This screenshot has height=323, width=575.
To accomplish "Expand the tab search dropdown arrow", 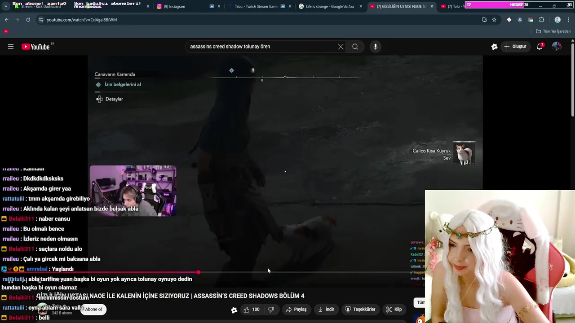I will 6,7.
